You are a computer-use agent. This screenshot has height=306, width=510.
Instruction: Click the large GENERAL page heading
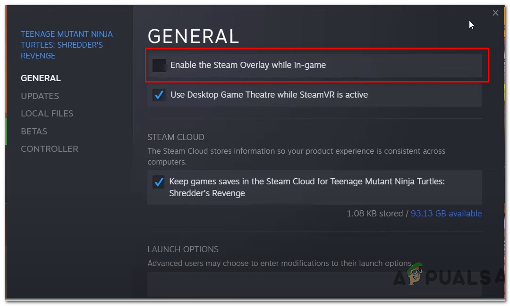(193, 36)
